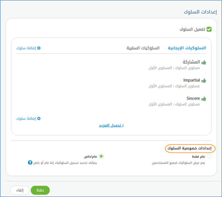Switch to السلوكيات السلبية tab
Screen dimensions: 222x197
click(x=143, y=48)
